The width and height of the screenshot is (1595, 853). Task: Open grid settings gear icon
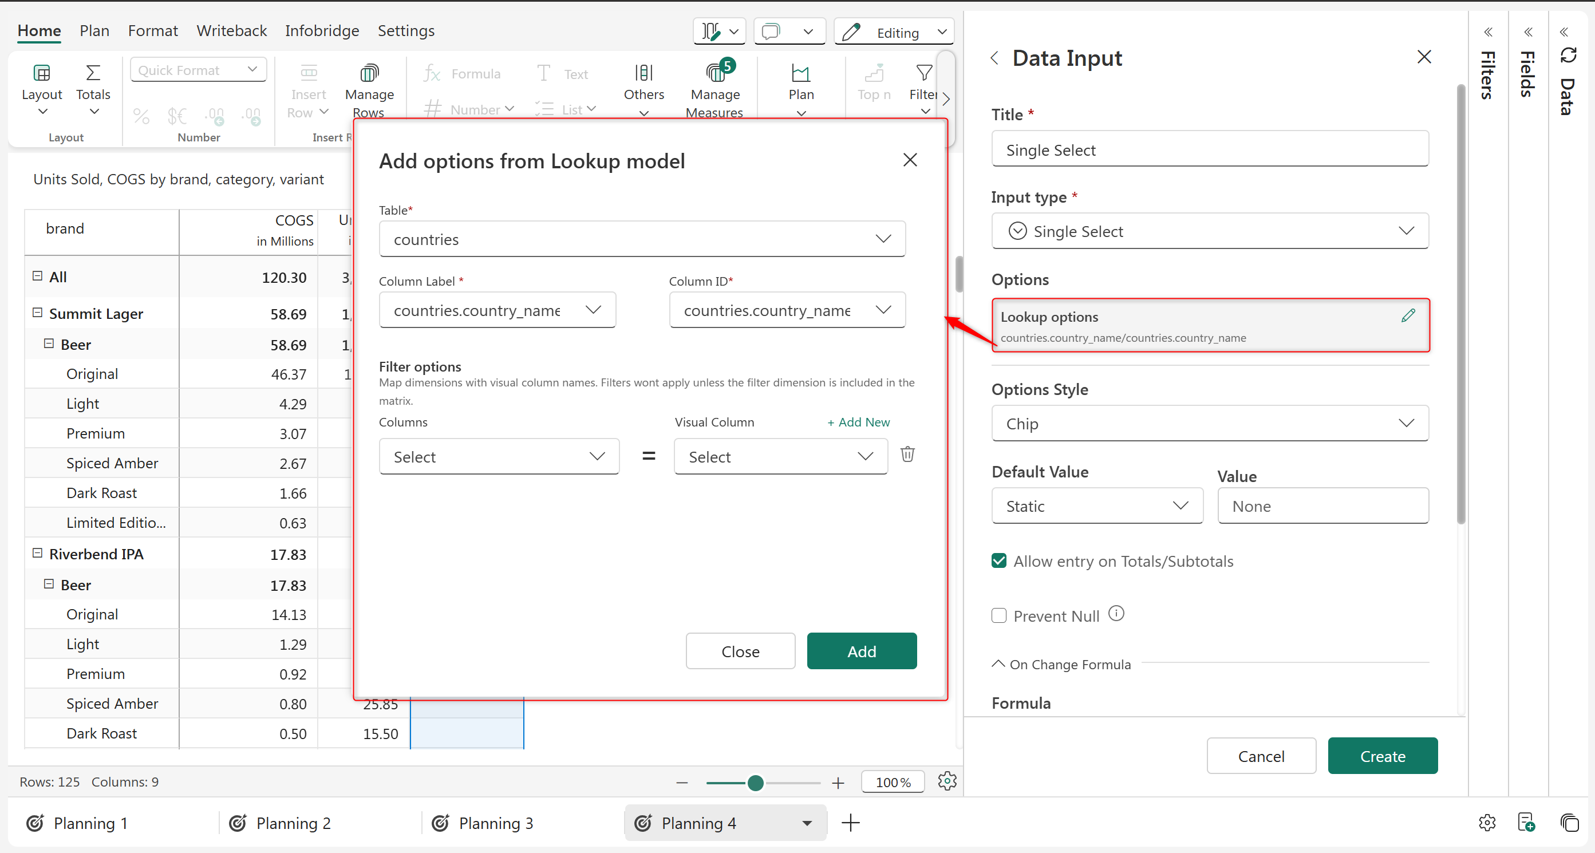(x=947, y=781)
